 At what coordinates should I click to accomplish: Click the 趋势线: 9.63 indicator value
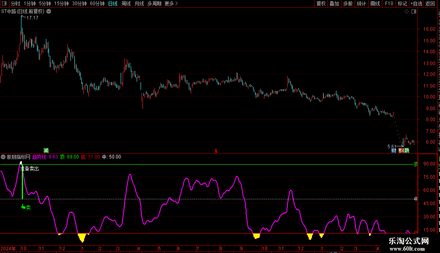(45, 157)
